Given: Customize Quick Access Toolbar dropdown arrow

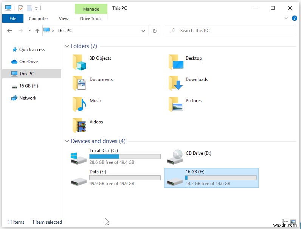Looking at the screenshot, I should [36, 8].
